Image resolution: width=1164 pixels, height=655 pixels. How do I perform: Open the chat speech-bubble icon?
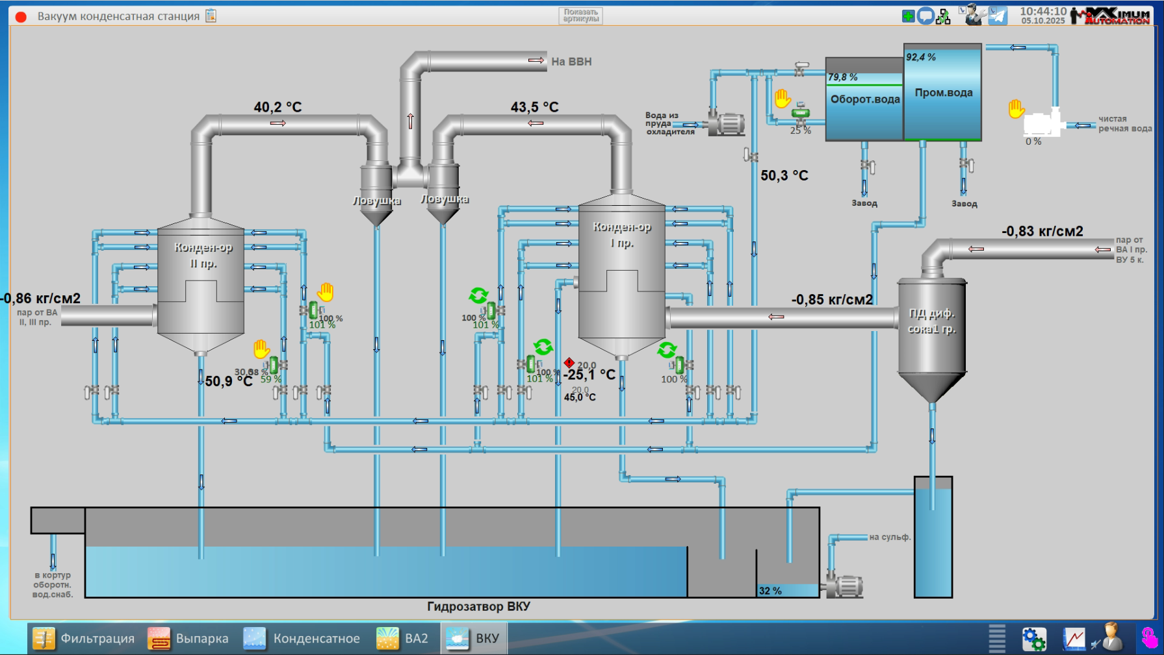(925, 16)
